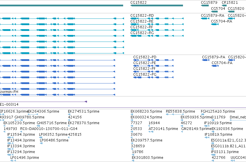
Task: Click protein CG15822-PG label
Action: (145, 75)
